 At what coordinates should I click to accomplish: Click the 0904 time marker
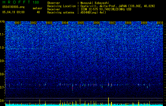point(65,23)
